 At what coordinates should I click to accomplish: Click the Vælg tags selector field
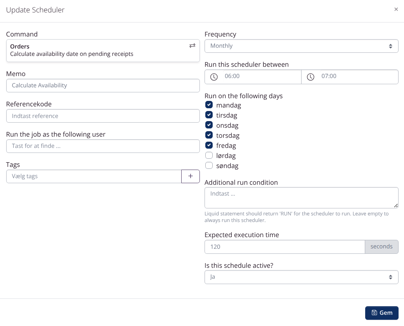94,176
